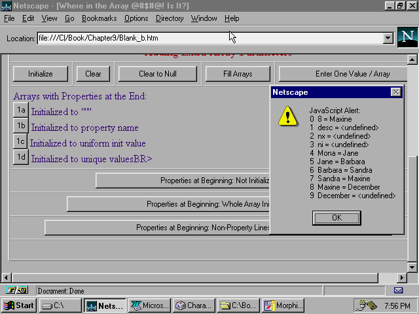Screen dimensions: 419x314
Task: Click the mail envelope icon in status bar
Action: point(398,290)
